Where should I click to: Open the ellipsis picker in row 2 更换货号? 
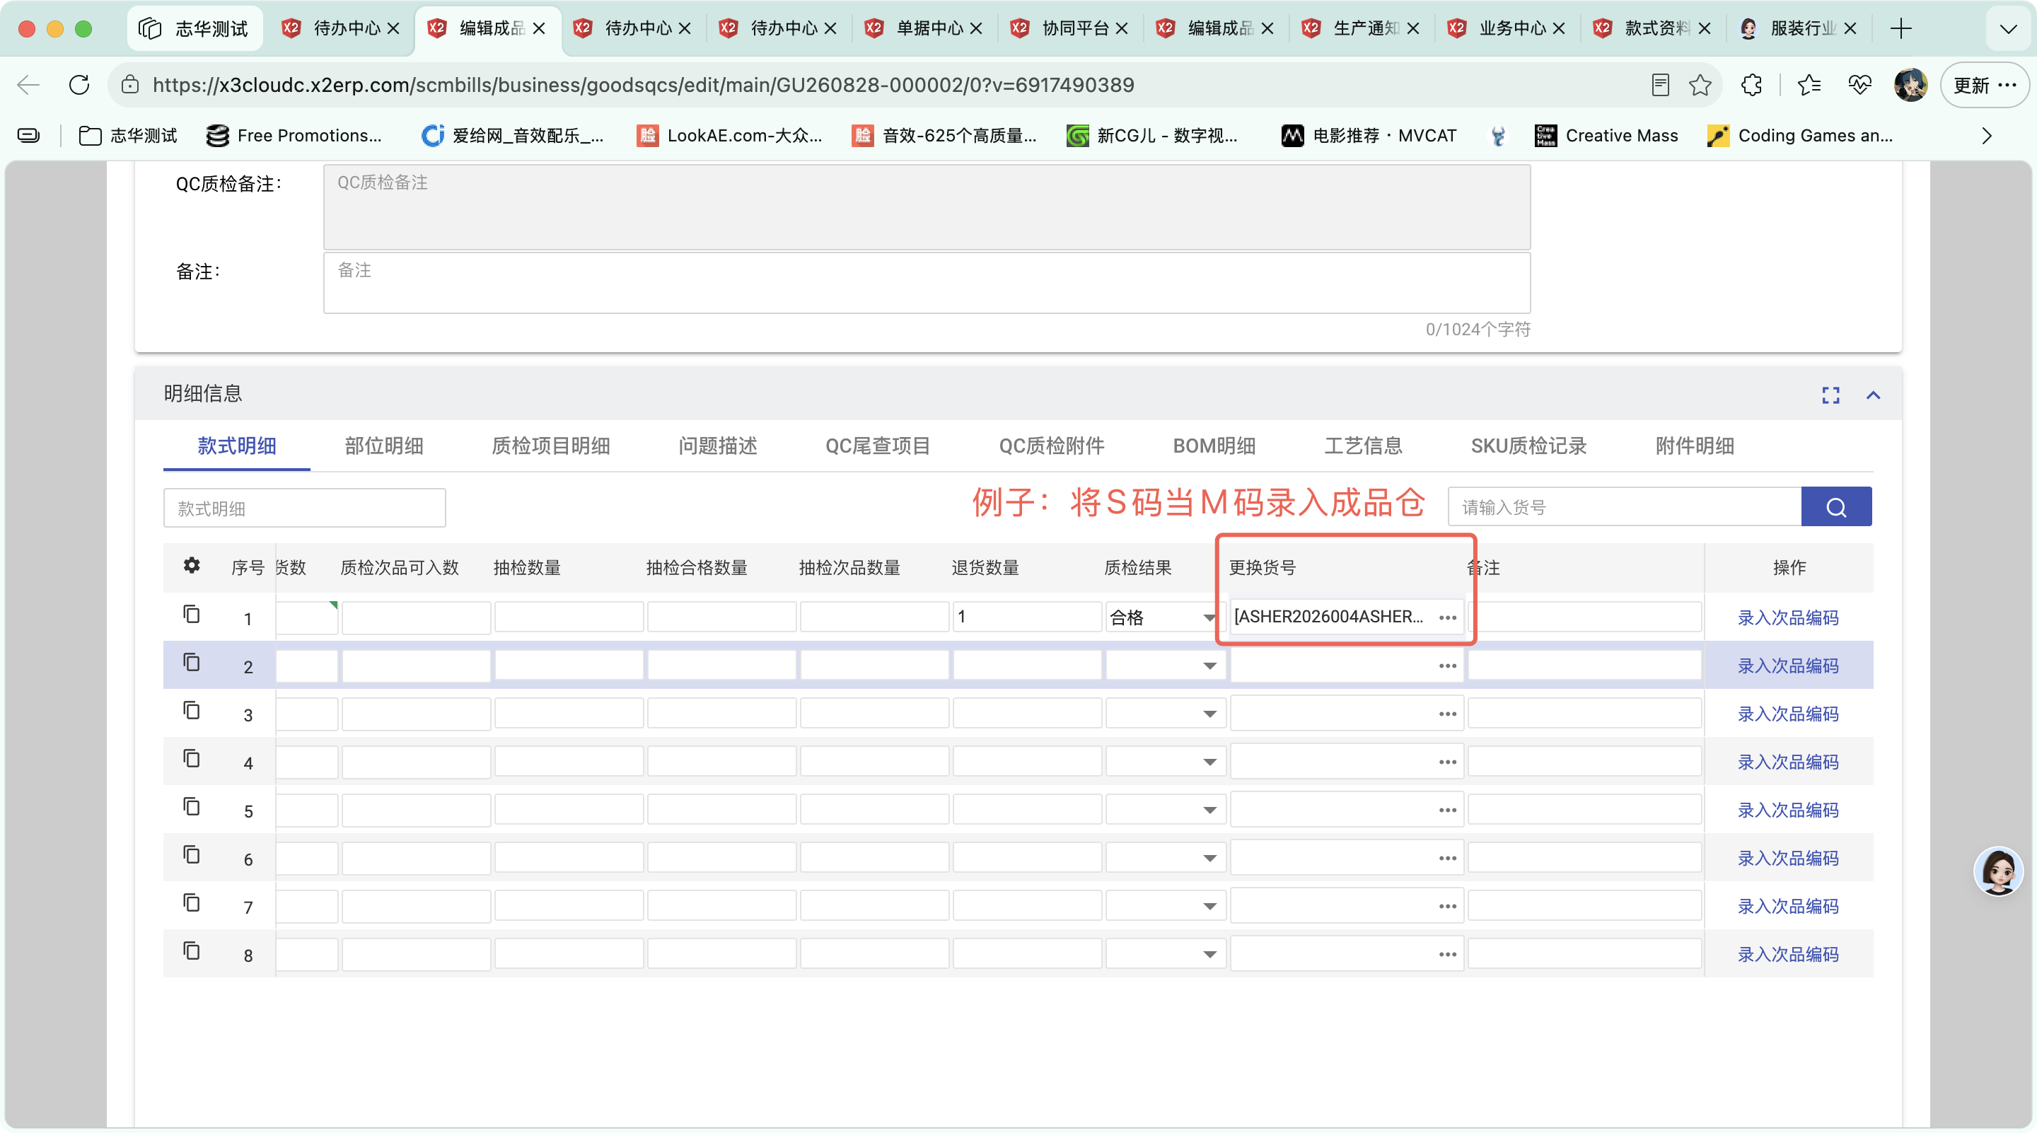(x=1447, y=666)
